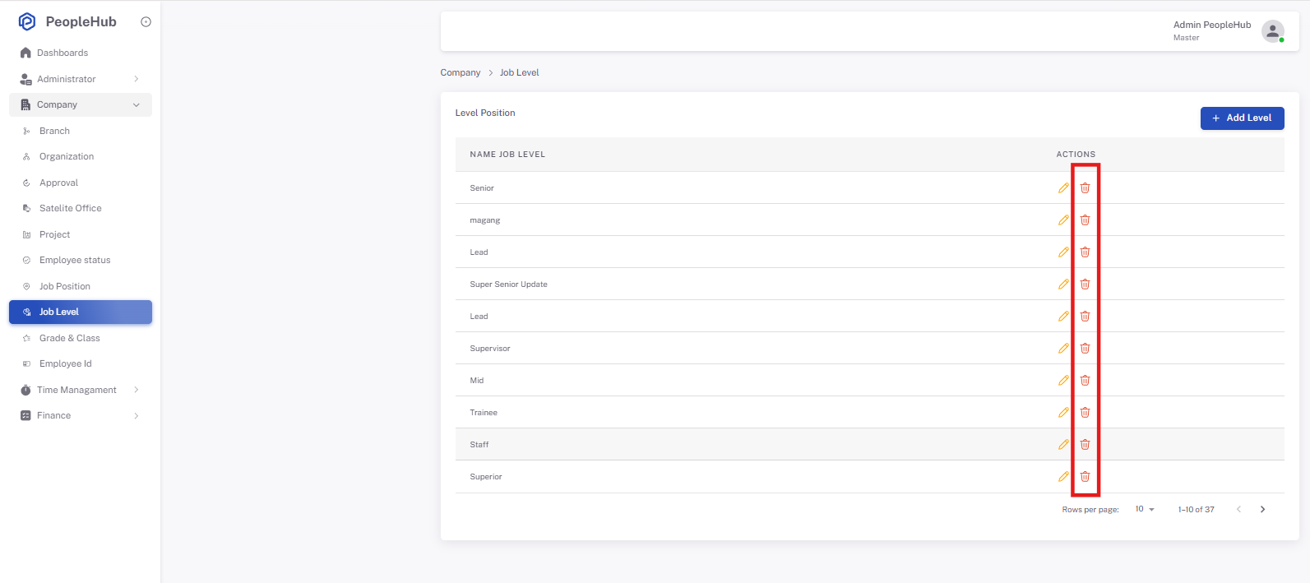The width and height of the screenshot is (1310, 583).
Task: Delete the Senior job level
Action: 1085,187
